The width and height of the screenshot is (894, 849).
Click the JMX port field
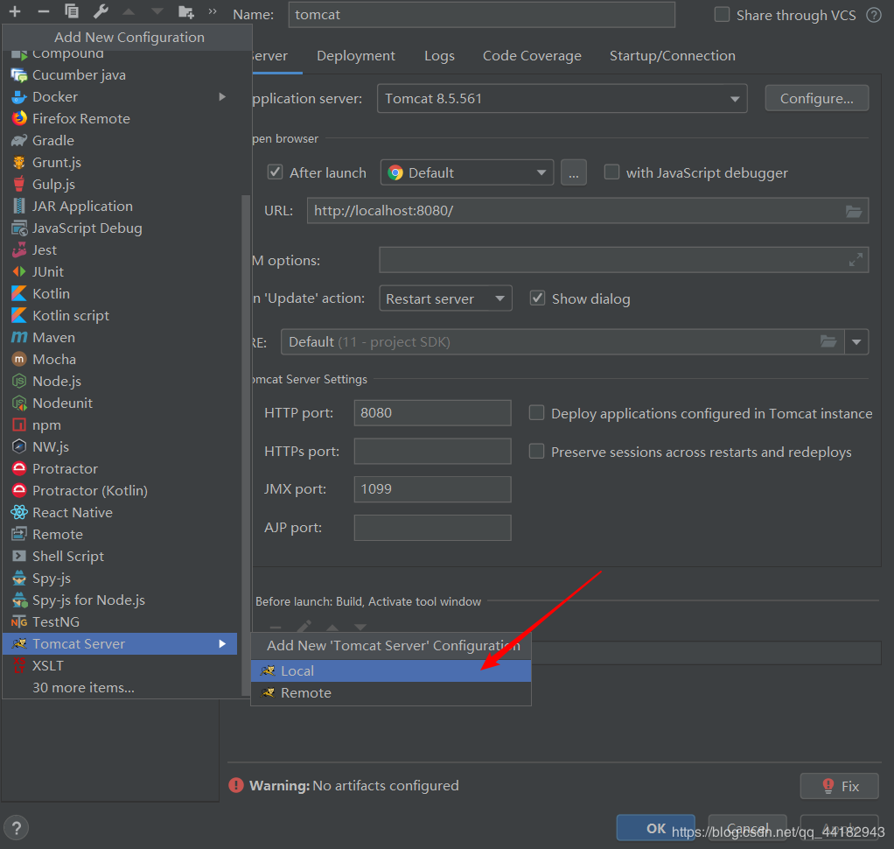[432, 489]
